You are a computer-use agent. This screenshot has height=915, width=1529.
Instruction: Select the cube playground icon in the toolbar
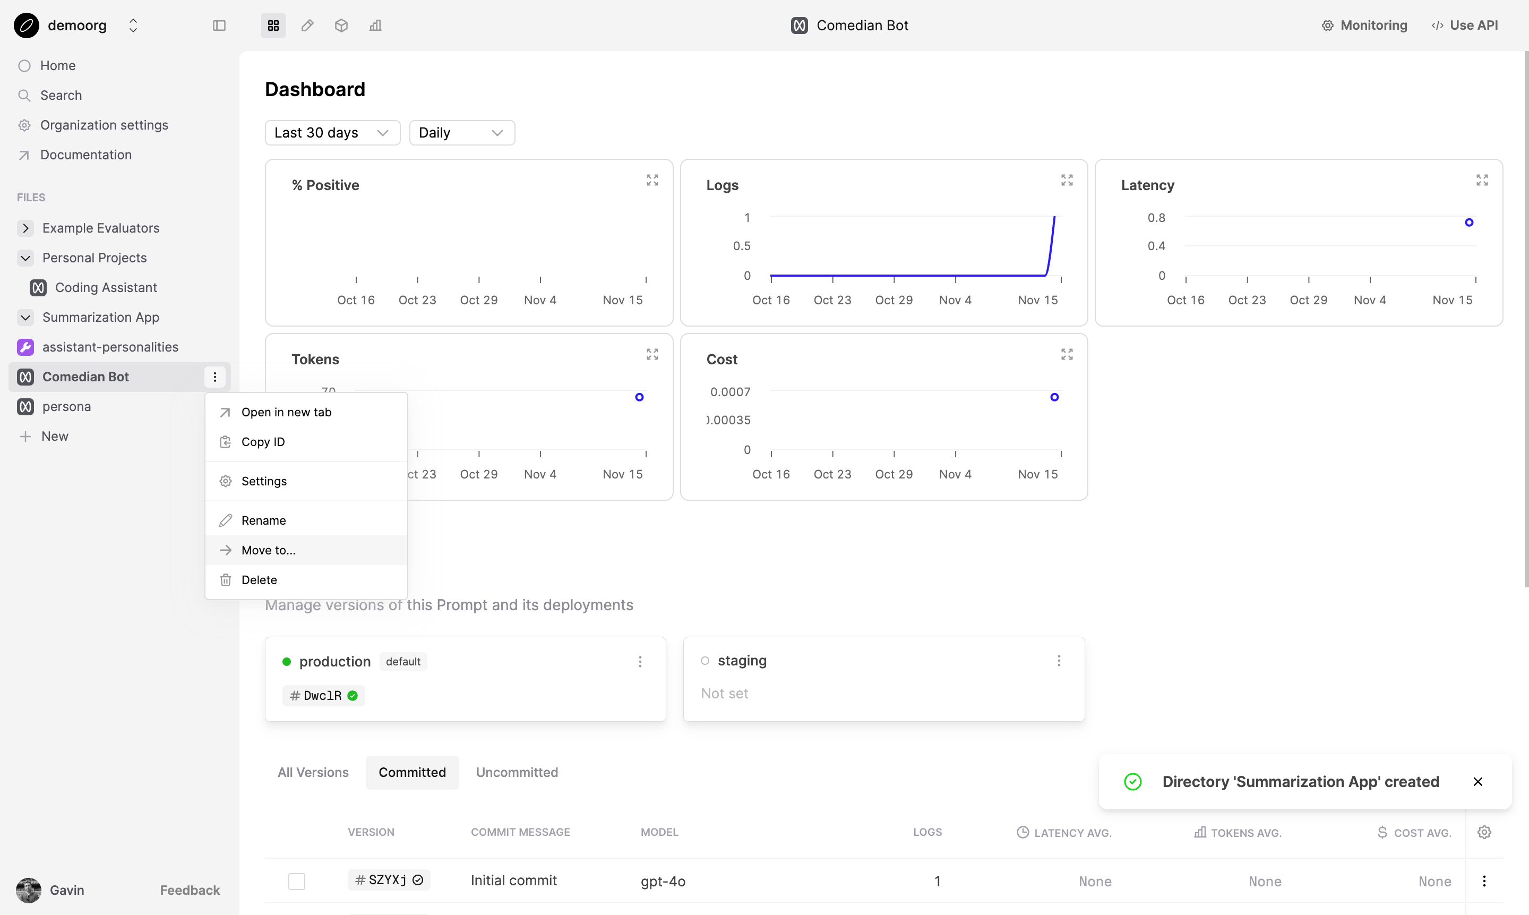click(341, 25)
